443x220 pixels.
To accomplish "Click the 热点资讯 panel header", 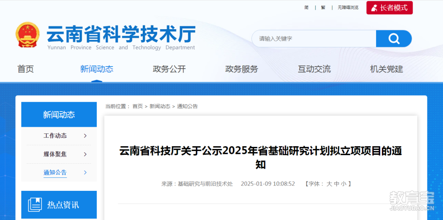I will [x=59, y=205].
